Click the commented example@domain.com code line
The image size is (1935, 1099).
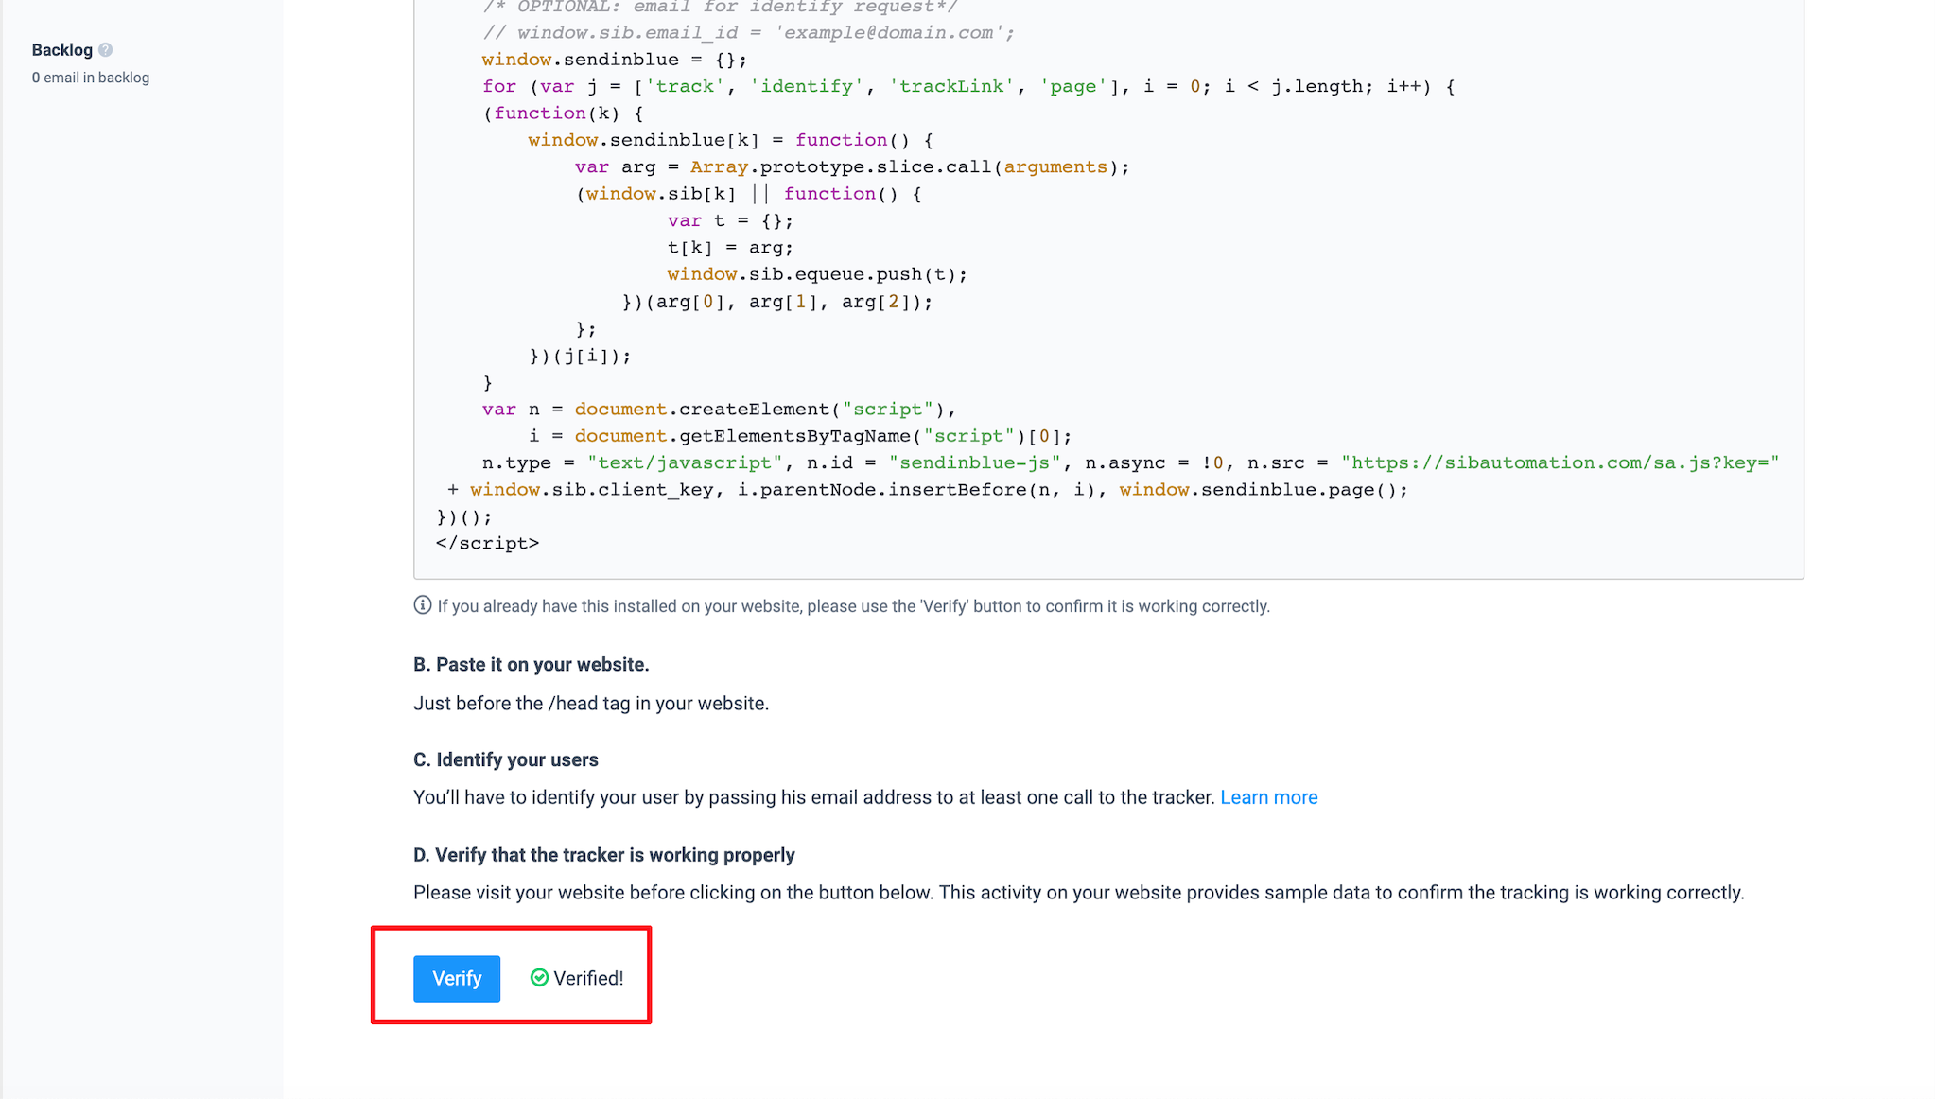click(x=747, y=33)
